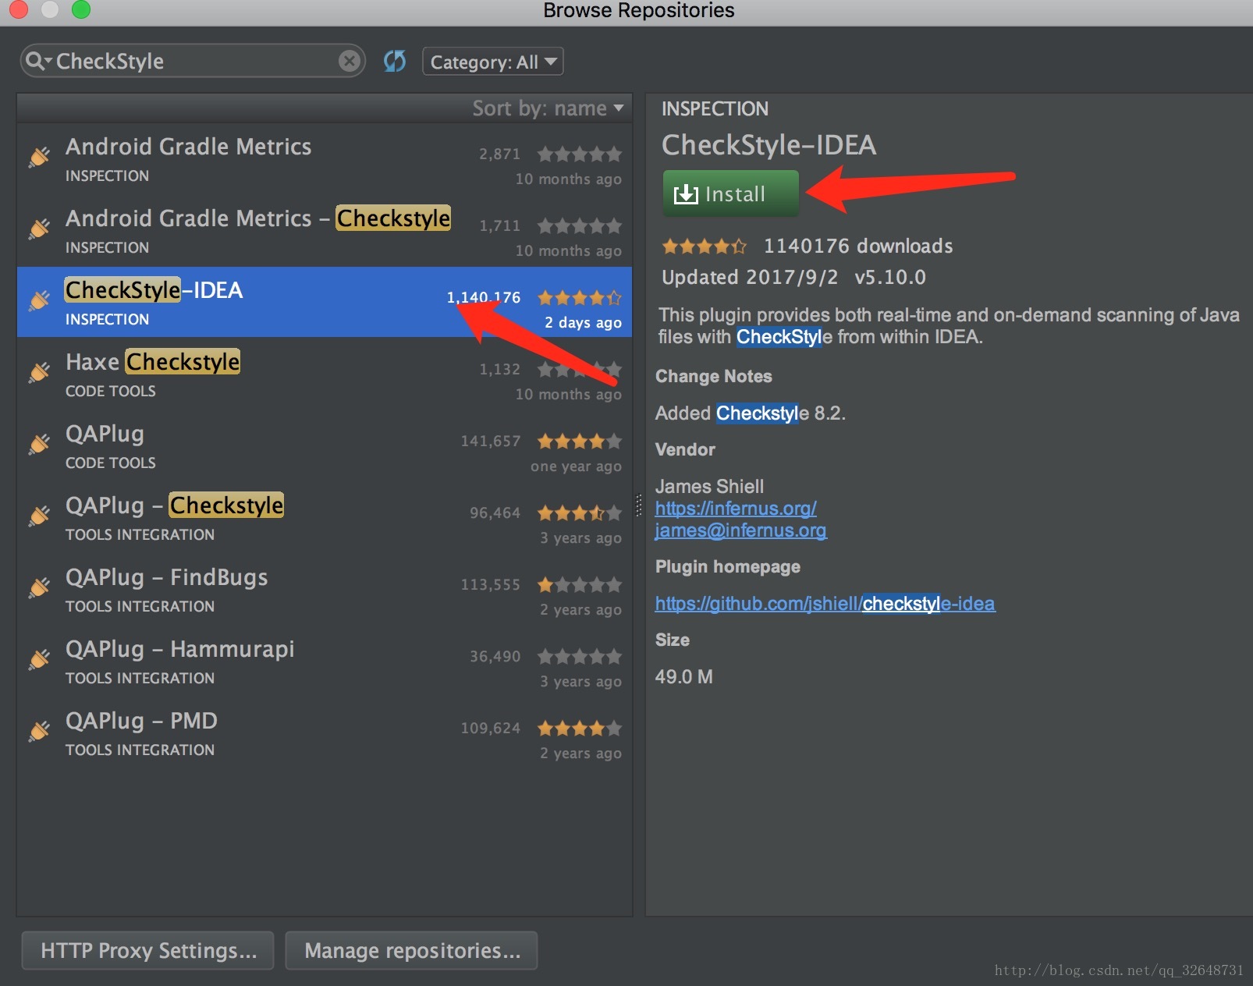
Task: Click the james@infernus.org email link
Action: pos(741,530)
